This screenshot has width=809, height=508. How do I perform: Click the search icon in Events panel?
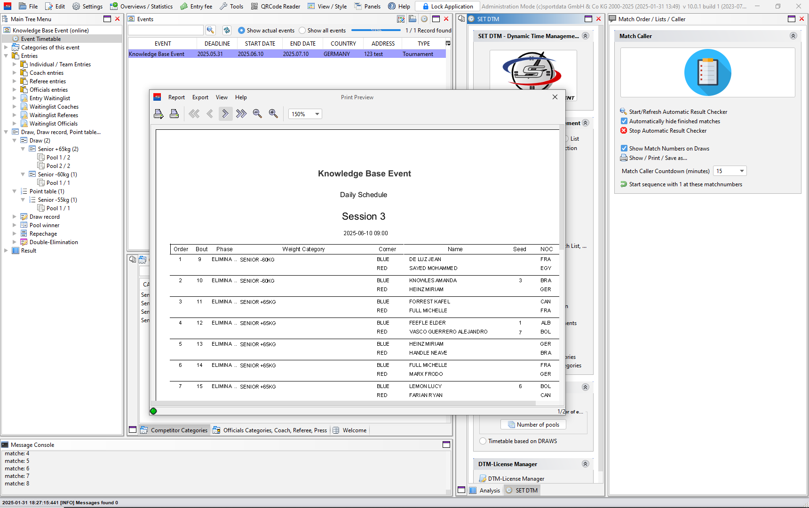[211, 30]
